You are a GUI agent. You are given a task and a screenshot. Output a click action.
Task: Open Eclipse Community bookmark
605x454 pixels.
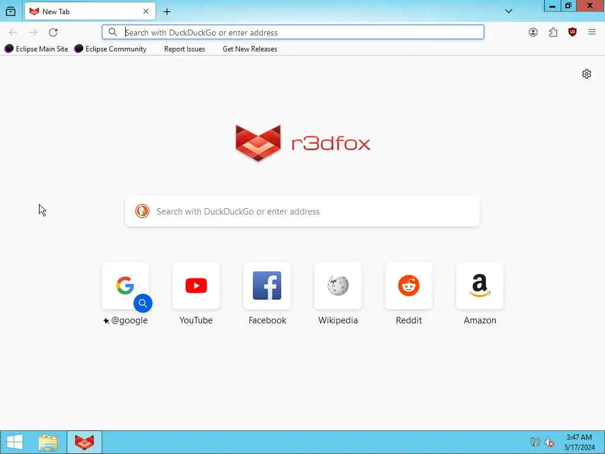110,49
